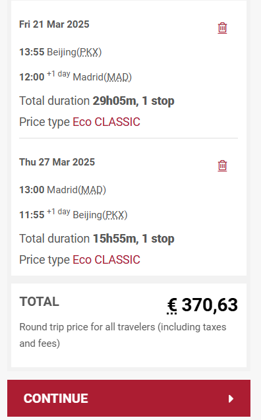The height and width of the screenshot is (420, 261).
Task: Click the 13:55 Beijing departure time
Action: click(32, 52)
